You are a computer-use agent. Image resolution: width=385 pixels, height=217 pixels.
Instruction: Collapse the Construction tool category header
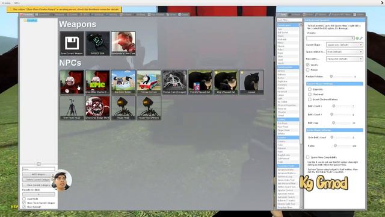pos(288,67)
